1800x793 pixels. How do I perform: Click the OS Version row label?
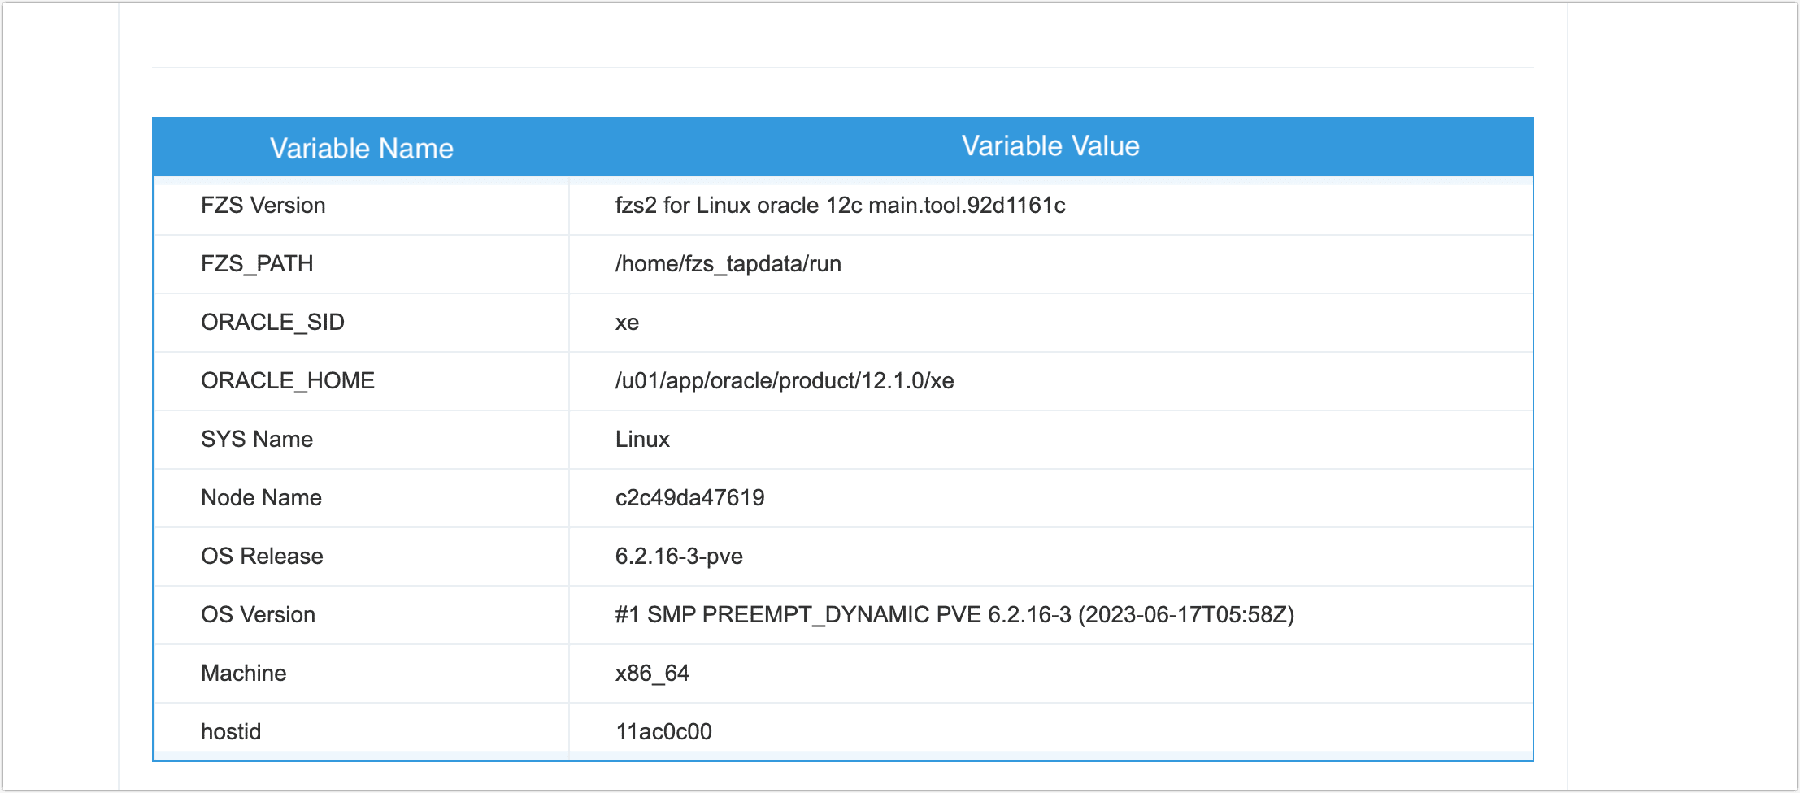(259, 615)
